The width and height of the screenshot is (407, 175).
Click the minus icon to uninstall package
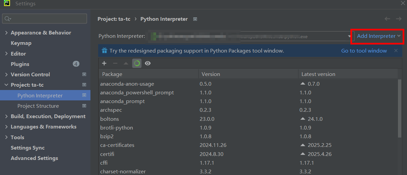point(115,63)
